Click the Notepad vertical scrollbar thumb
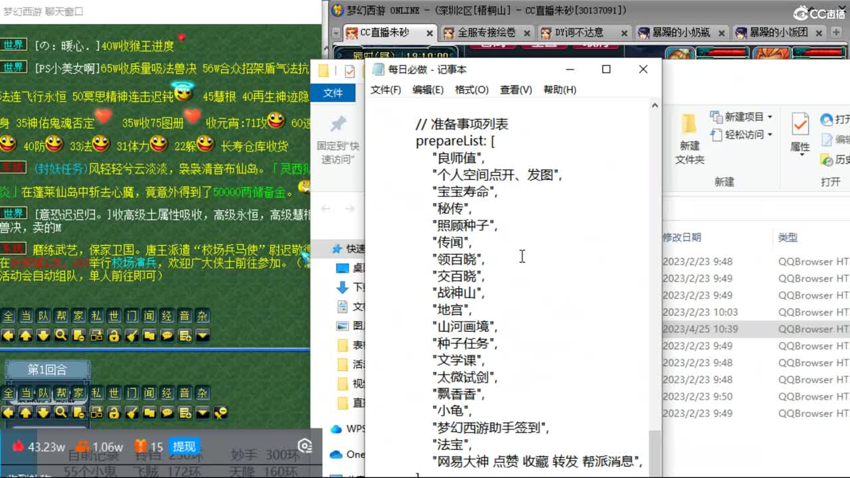 pos(655,453)
